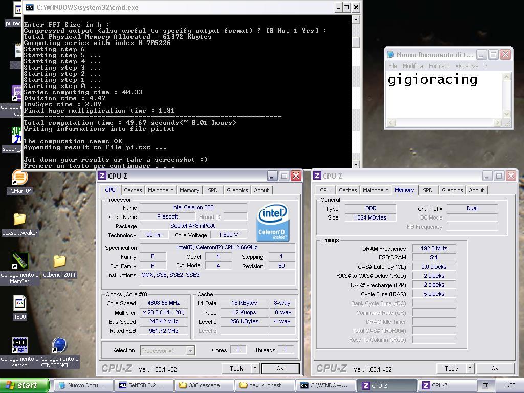Open the File menu in Notepad
The height and width of the screenshot is (393, 524).
pyautogui.click(x=392, y=66)
